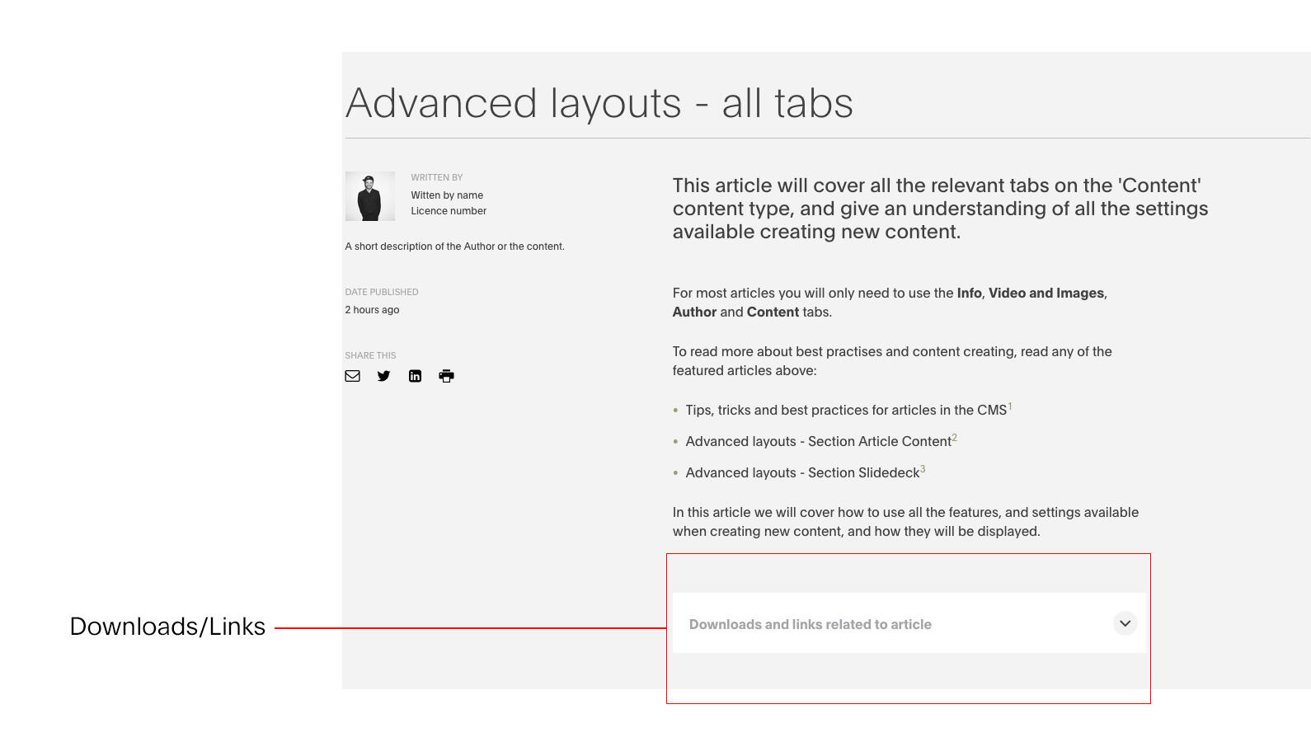The image size is (1311, 742).
Task: Share the article via email icon
Action: click(x=352, y=376)
